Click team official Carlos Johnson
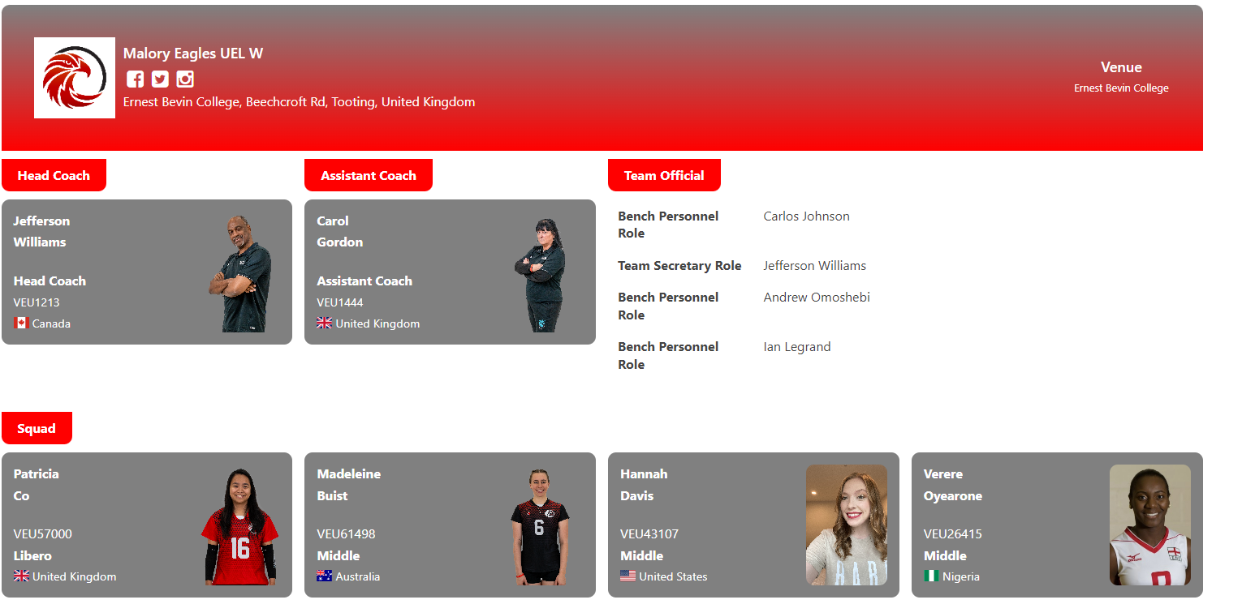This screenshot has width=1255, height=604. pos(807,216)
